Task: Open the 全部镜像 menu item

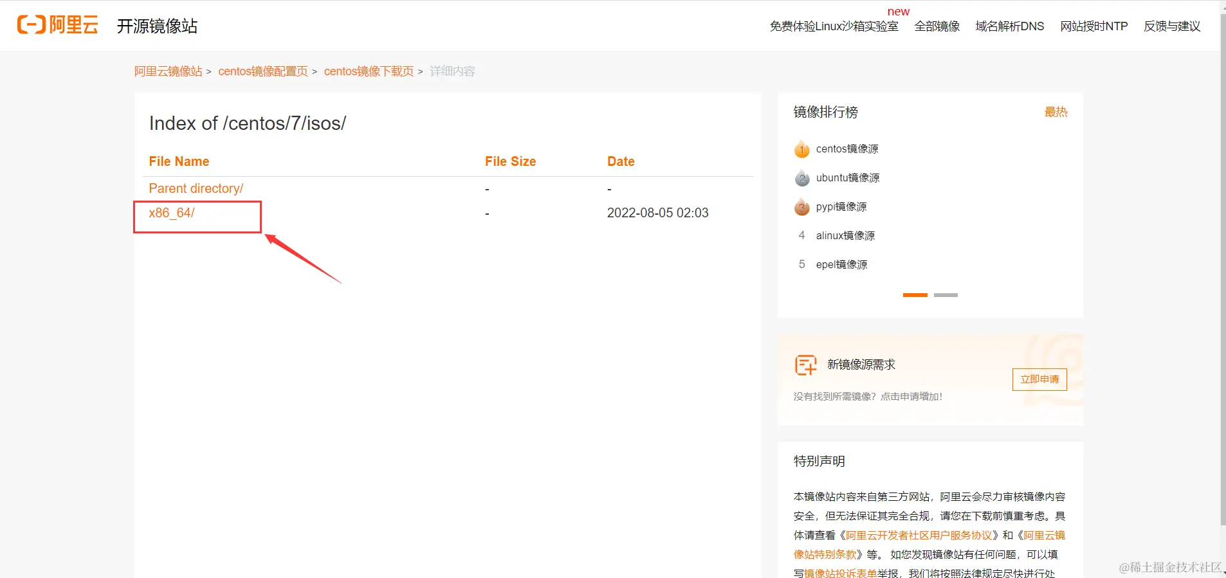Action: [x=937, y=26]
